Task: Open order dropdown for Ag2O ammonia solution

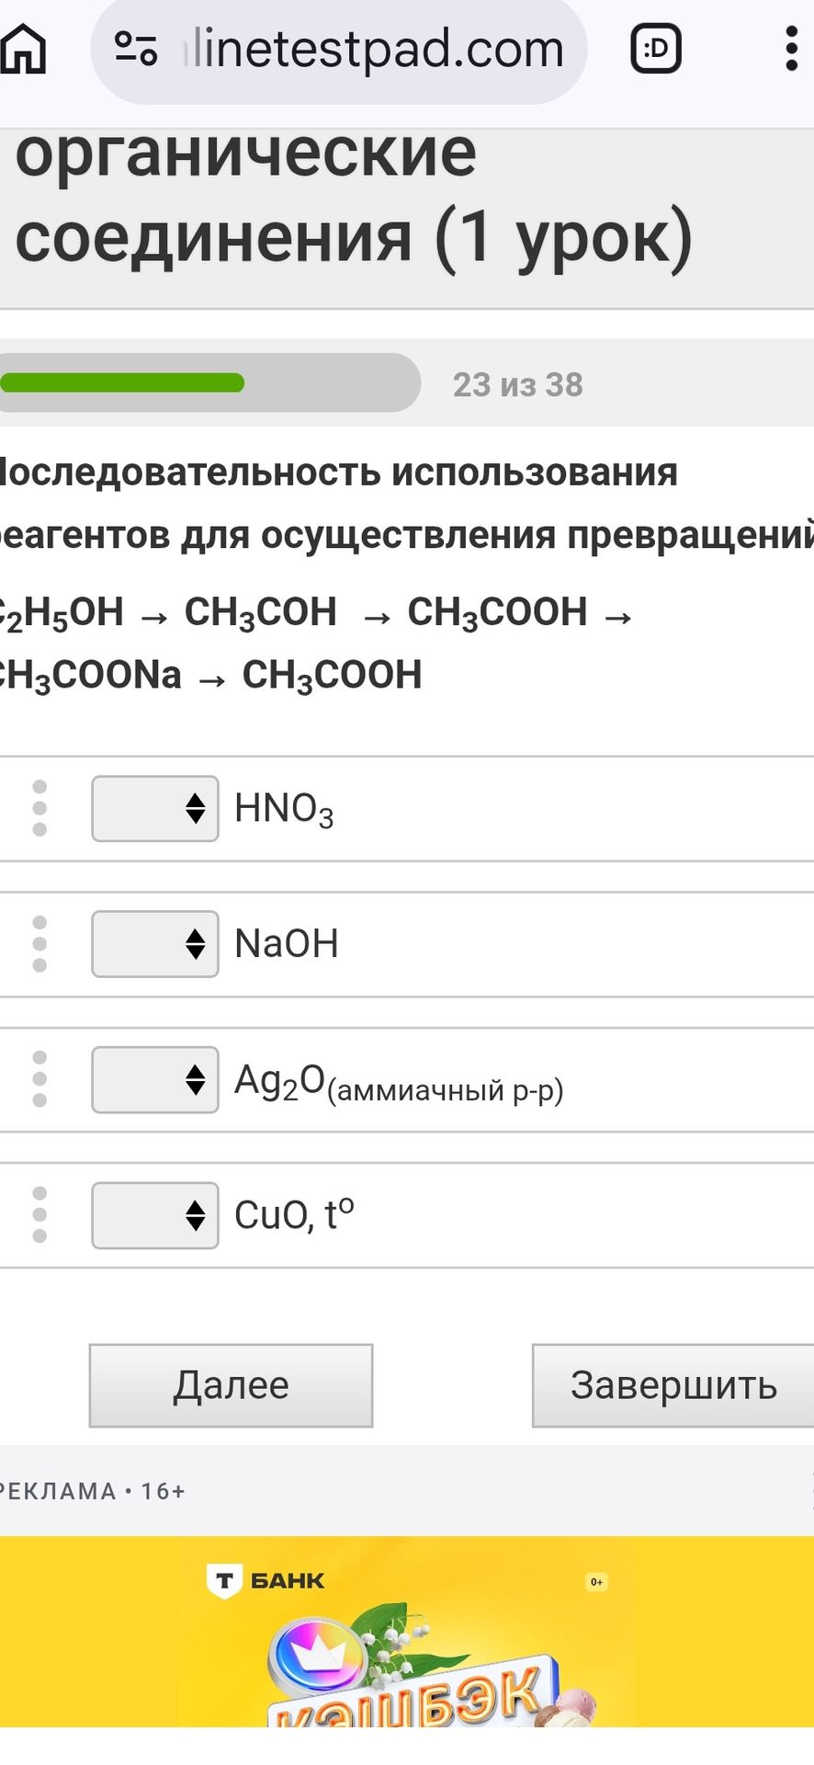Action: tap(155, 1079)
